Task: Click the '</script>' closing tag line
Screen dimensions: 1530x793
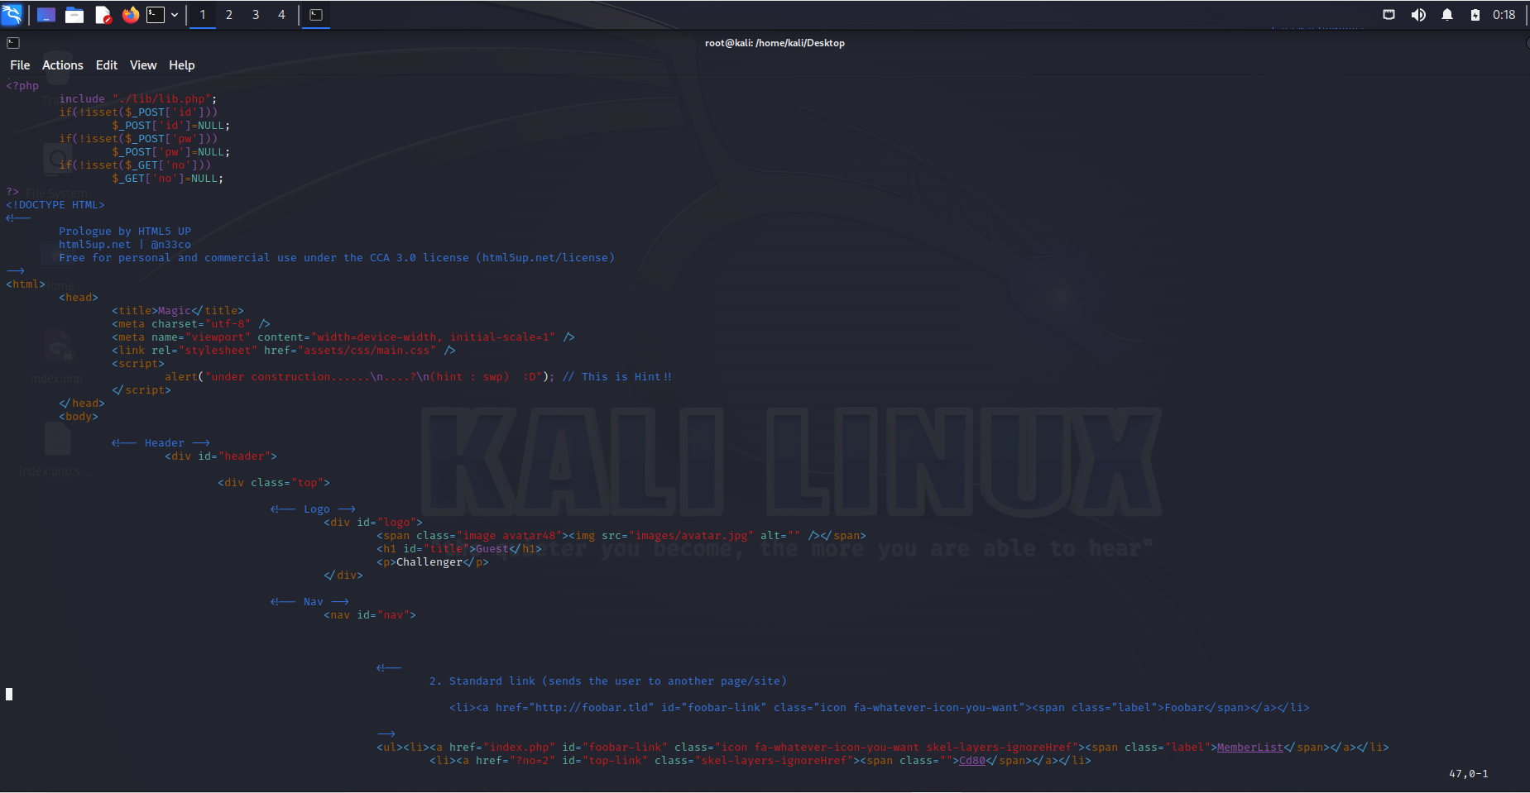Action: (x=141, y=390)
